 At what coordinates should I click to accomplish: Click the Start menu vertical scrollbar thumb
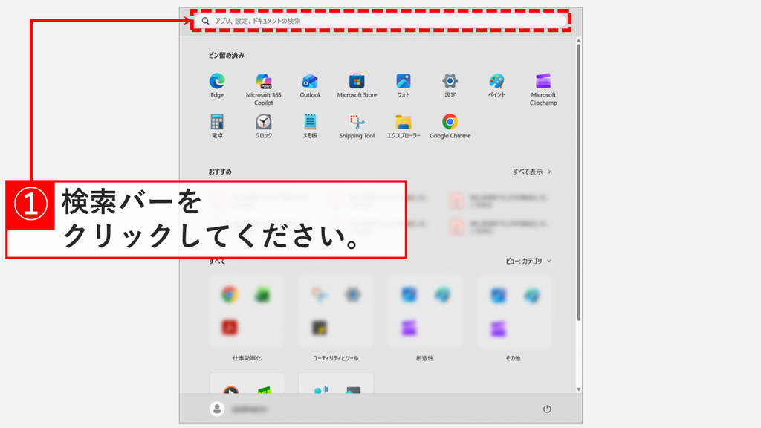[578, 182]
